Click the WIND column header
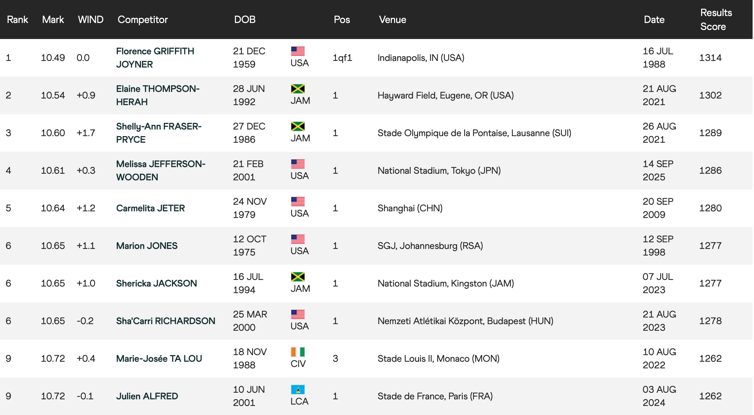Viewport: 754px width, 415px height. pyautogui.click(x=91, y=19)
